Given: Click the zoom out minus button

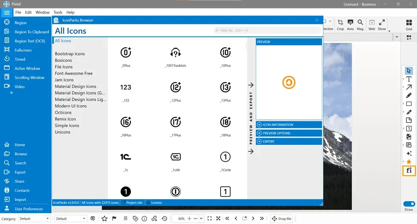Looking at the screenshot, I should 195,219.
